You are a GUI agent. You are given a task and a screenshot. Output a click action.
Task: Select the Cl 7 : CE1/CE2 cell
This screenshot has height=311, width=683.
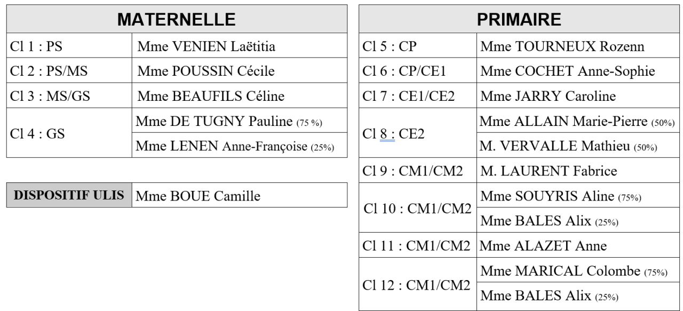click(x=418, y=96)
